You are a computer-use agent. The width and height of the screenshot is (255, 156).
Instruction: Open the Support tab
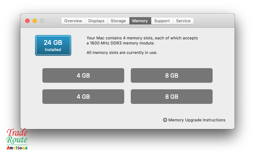click(x=162, y=21)
